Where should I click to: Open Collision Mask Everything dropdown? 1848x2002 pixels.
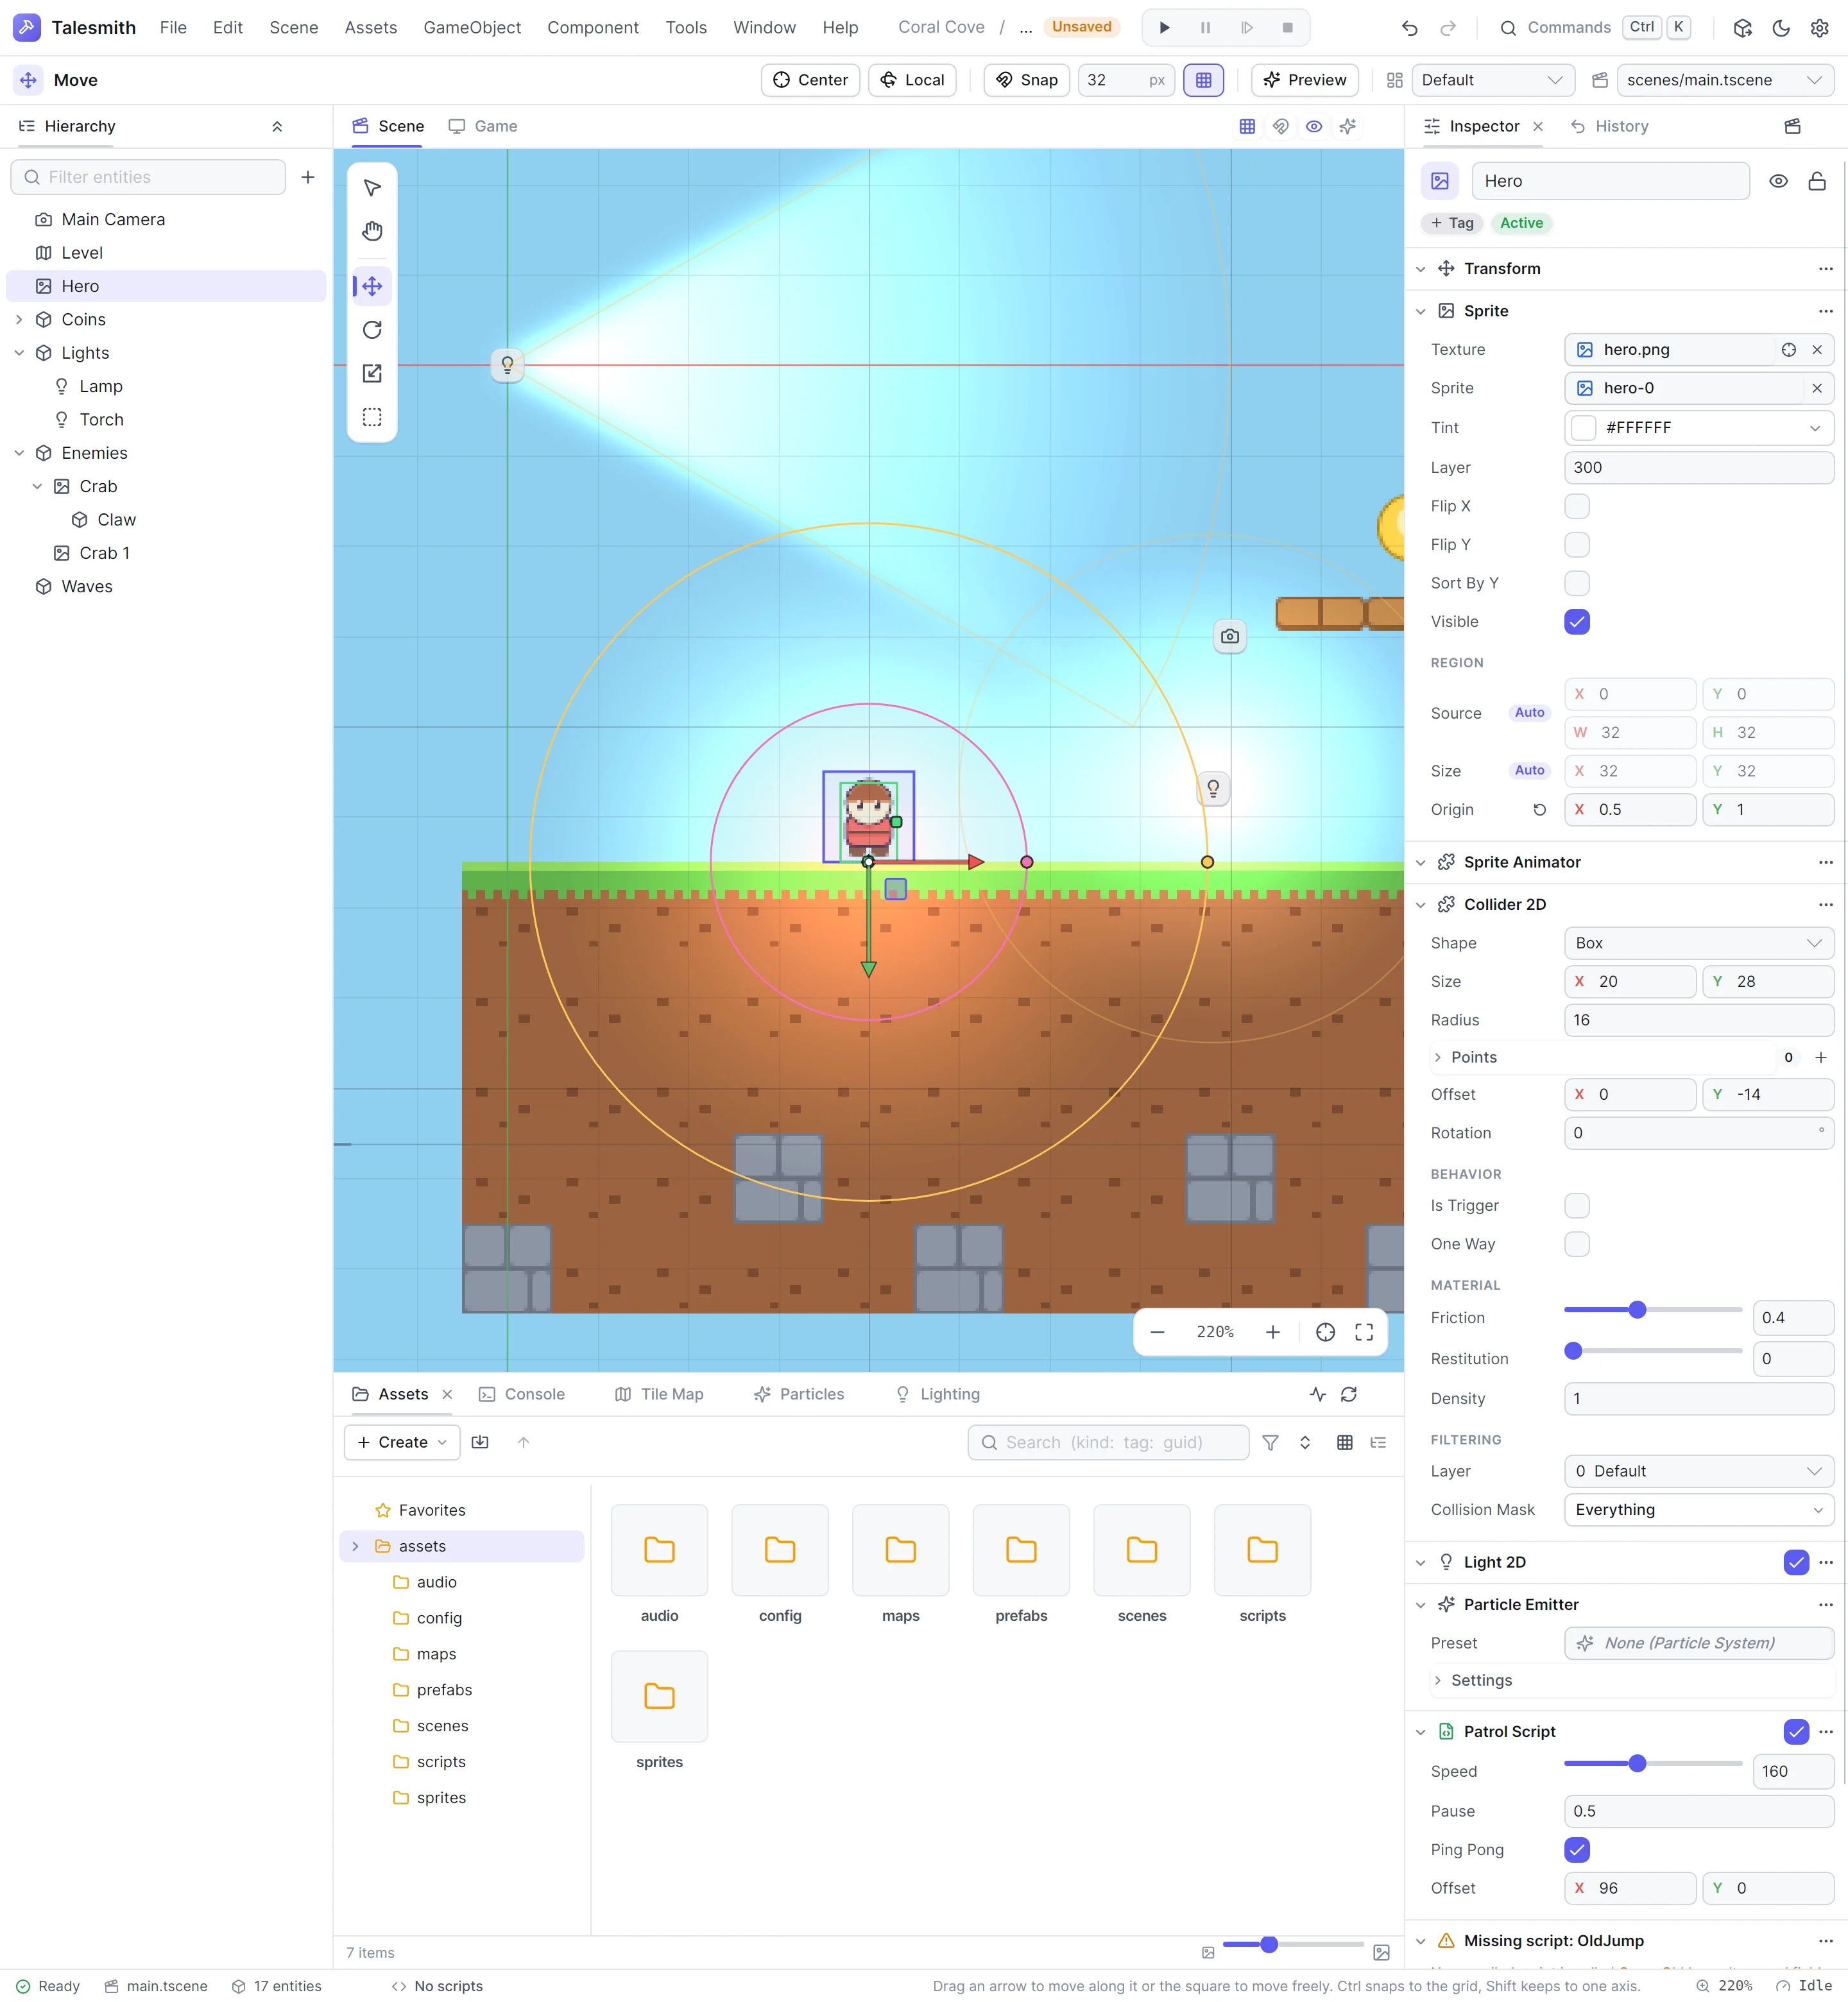(1698, 1510)
